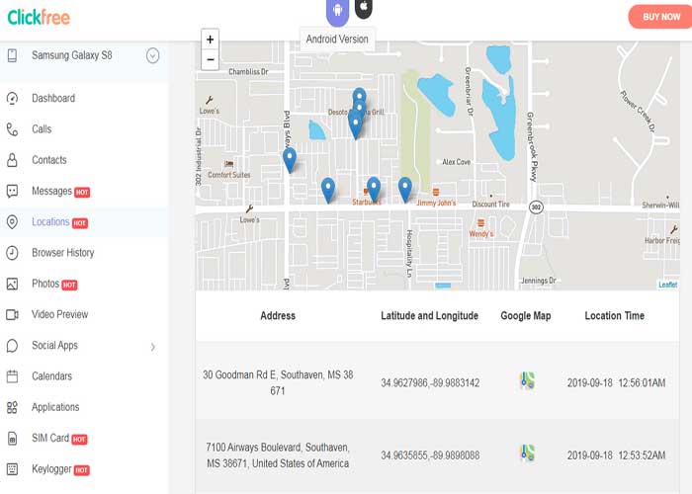
Task: Select time '2019-09-18 12:53:52AM'
Action: [x=617, y=455]
